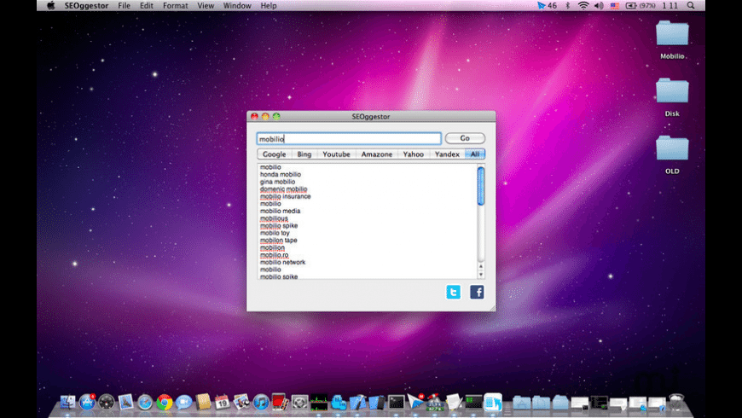Open Sparrow menu bar icon showing 46
Viewport: 742px width, 418px height.
[x=547, y=6]
